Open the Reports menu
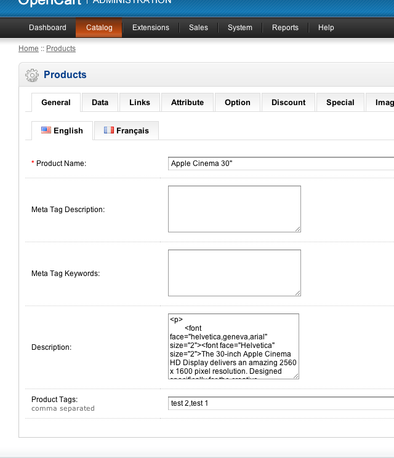Image resolution: width=394 pixels, height=458 pixels. (285, 28)
